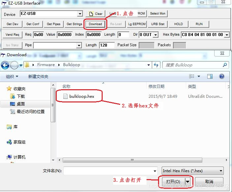232x192 pixels.
Task: Click the Select Mon button
Action: [158, 14]
